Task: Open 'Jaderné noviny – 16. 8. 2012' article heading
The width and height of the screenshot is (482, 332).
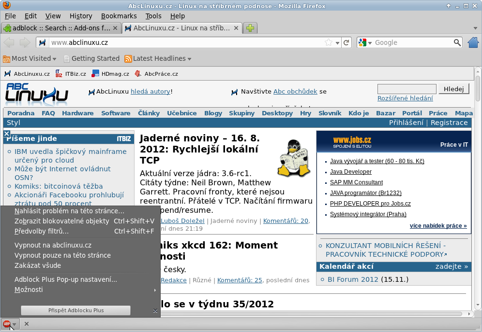Action: coord(200,149)
